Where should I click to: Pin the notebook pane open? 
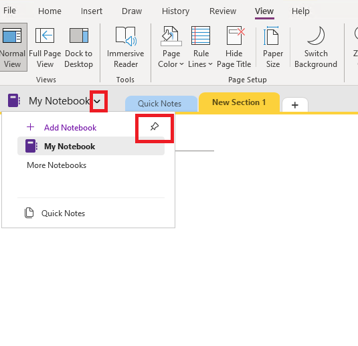coord(155,126)
